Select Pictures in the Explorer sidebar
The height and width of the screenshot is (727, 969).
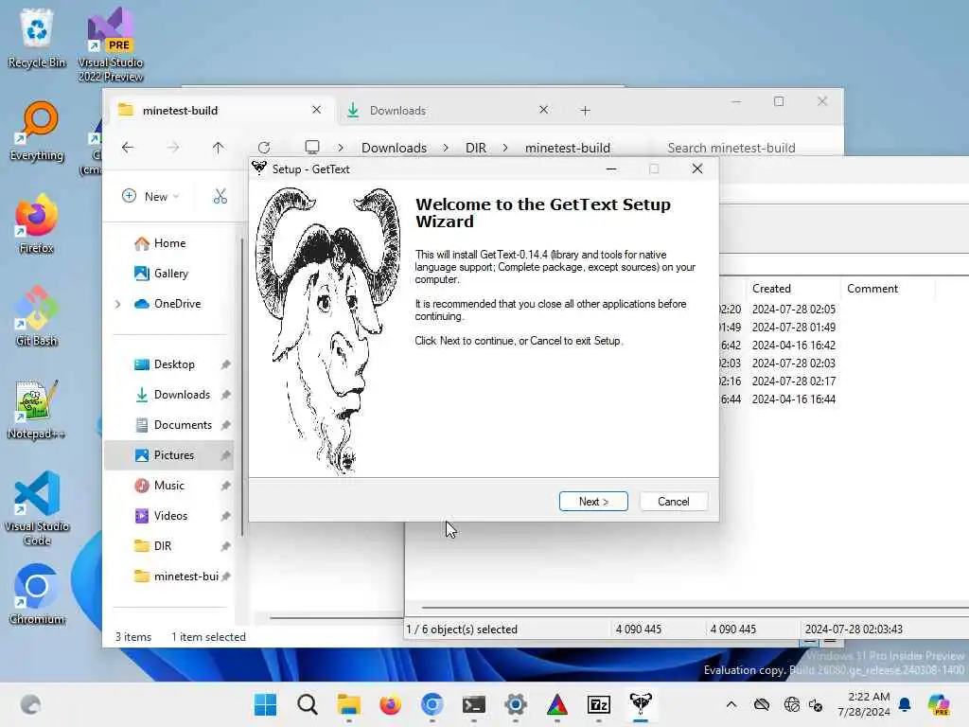pyautogui.click(x=169, y=455)
